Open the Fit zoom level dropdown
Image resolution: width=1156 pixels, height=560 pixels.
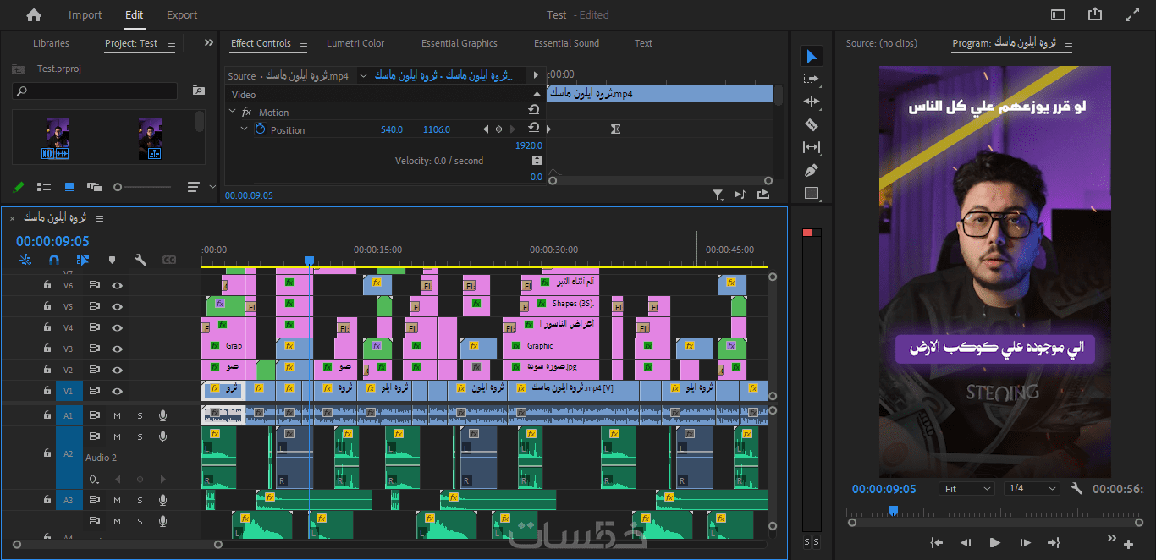tap(966, 489)
